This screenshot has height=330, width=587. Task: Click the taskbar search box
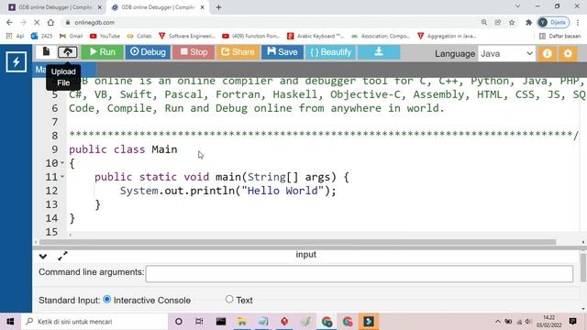94,322
